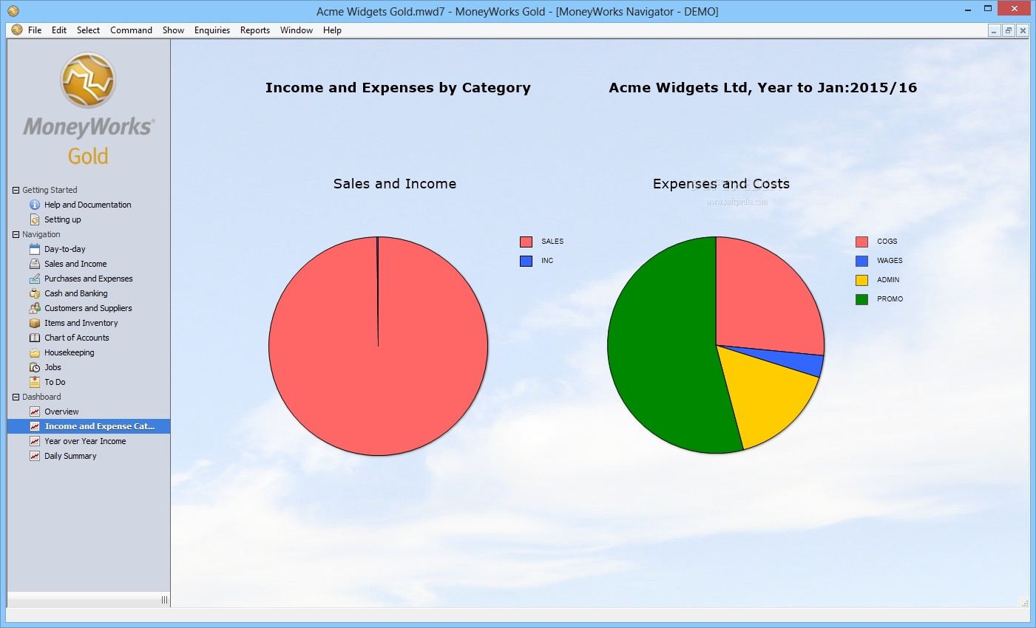Open the Reports menu
The height and width of the screenshot is (628, 1036).
tap(255, 30)
